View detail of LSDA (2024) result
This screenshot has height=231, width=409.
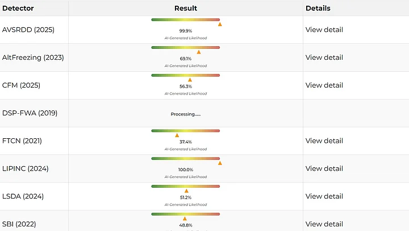click(x=324, y=196)
